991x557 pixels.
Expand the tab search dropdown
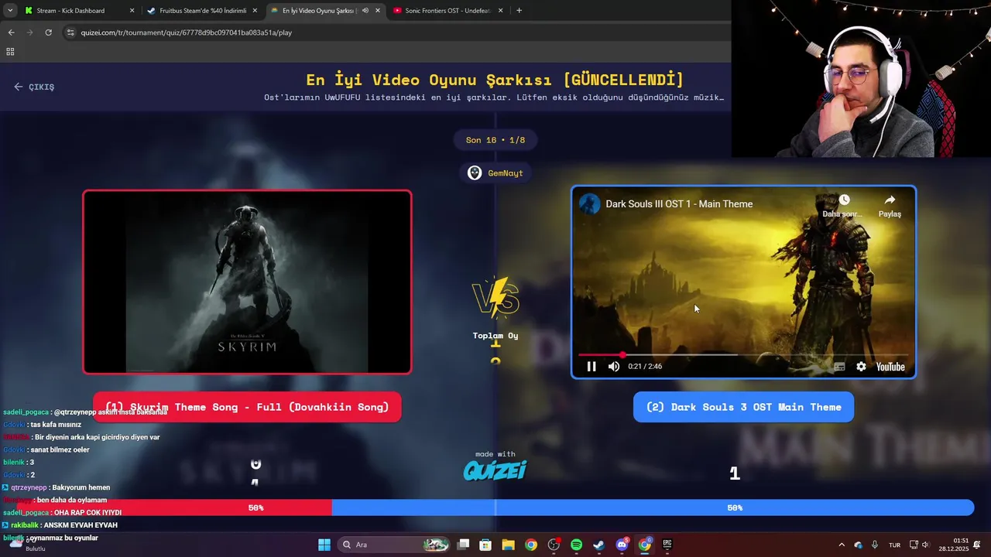[10, 11]
